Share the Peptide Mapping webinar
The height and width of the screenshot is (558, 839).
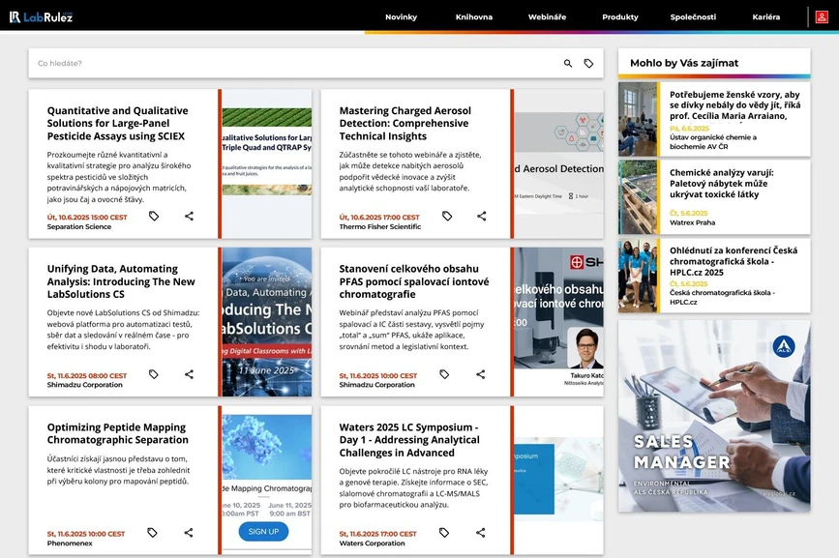pos(189,532)
